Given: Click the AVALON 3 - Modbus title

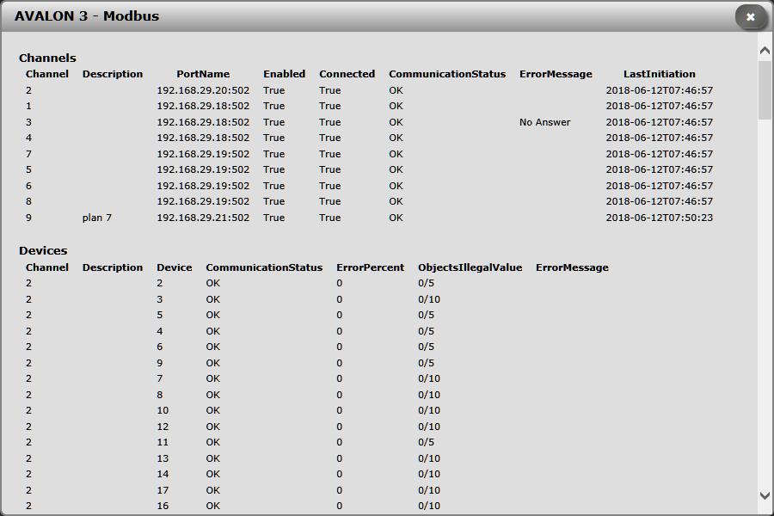Looking at the screenshot, I should [x=87, y=16].
